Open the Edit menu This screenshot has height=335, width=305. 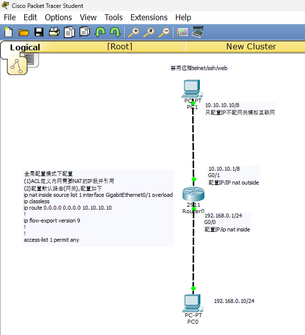click(x=31, y=18)
